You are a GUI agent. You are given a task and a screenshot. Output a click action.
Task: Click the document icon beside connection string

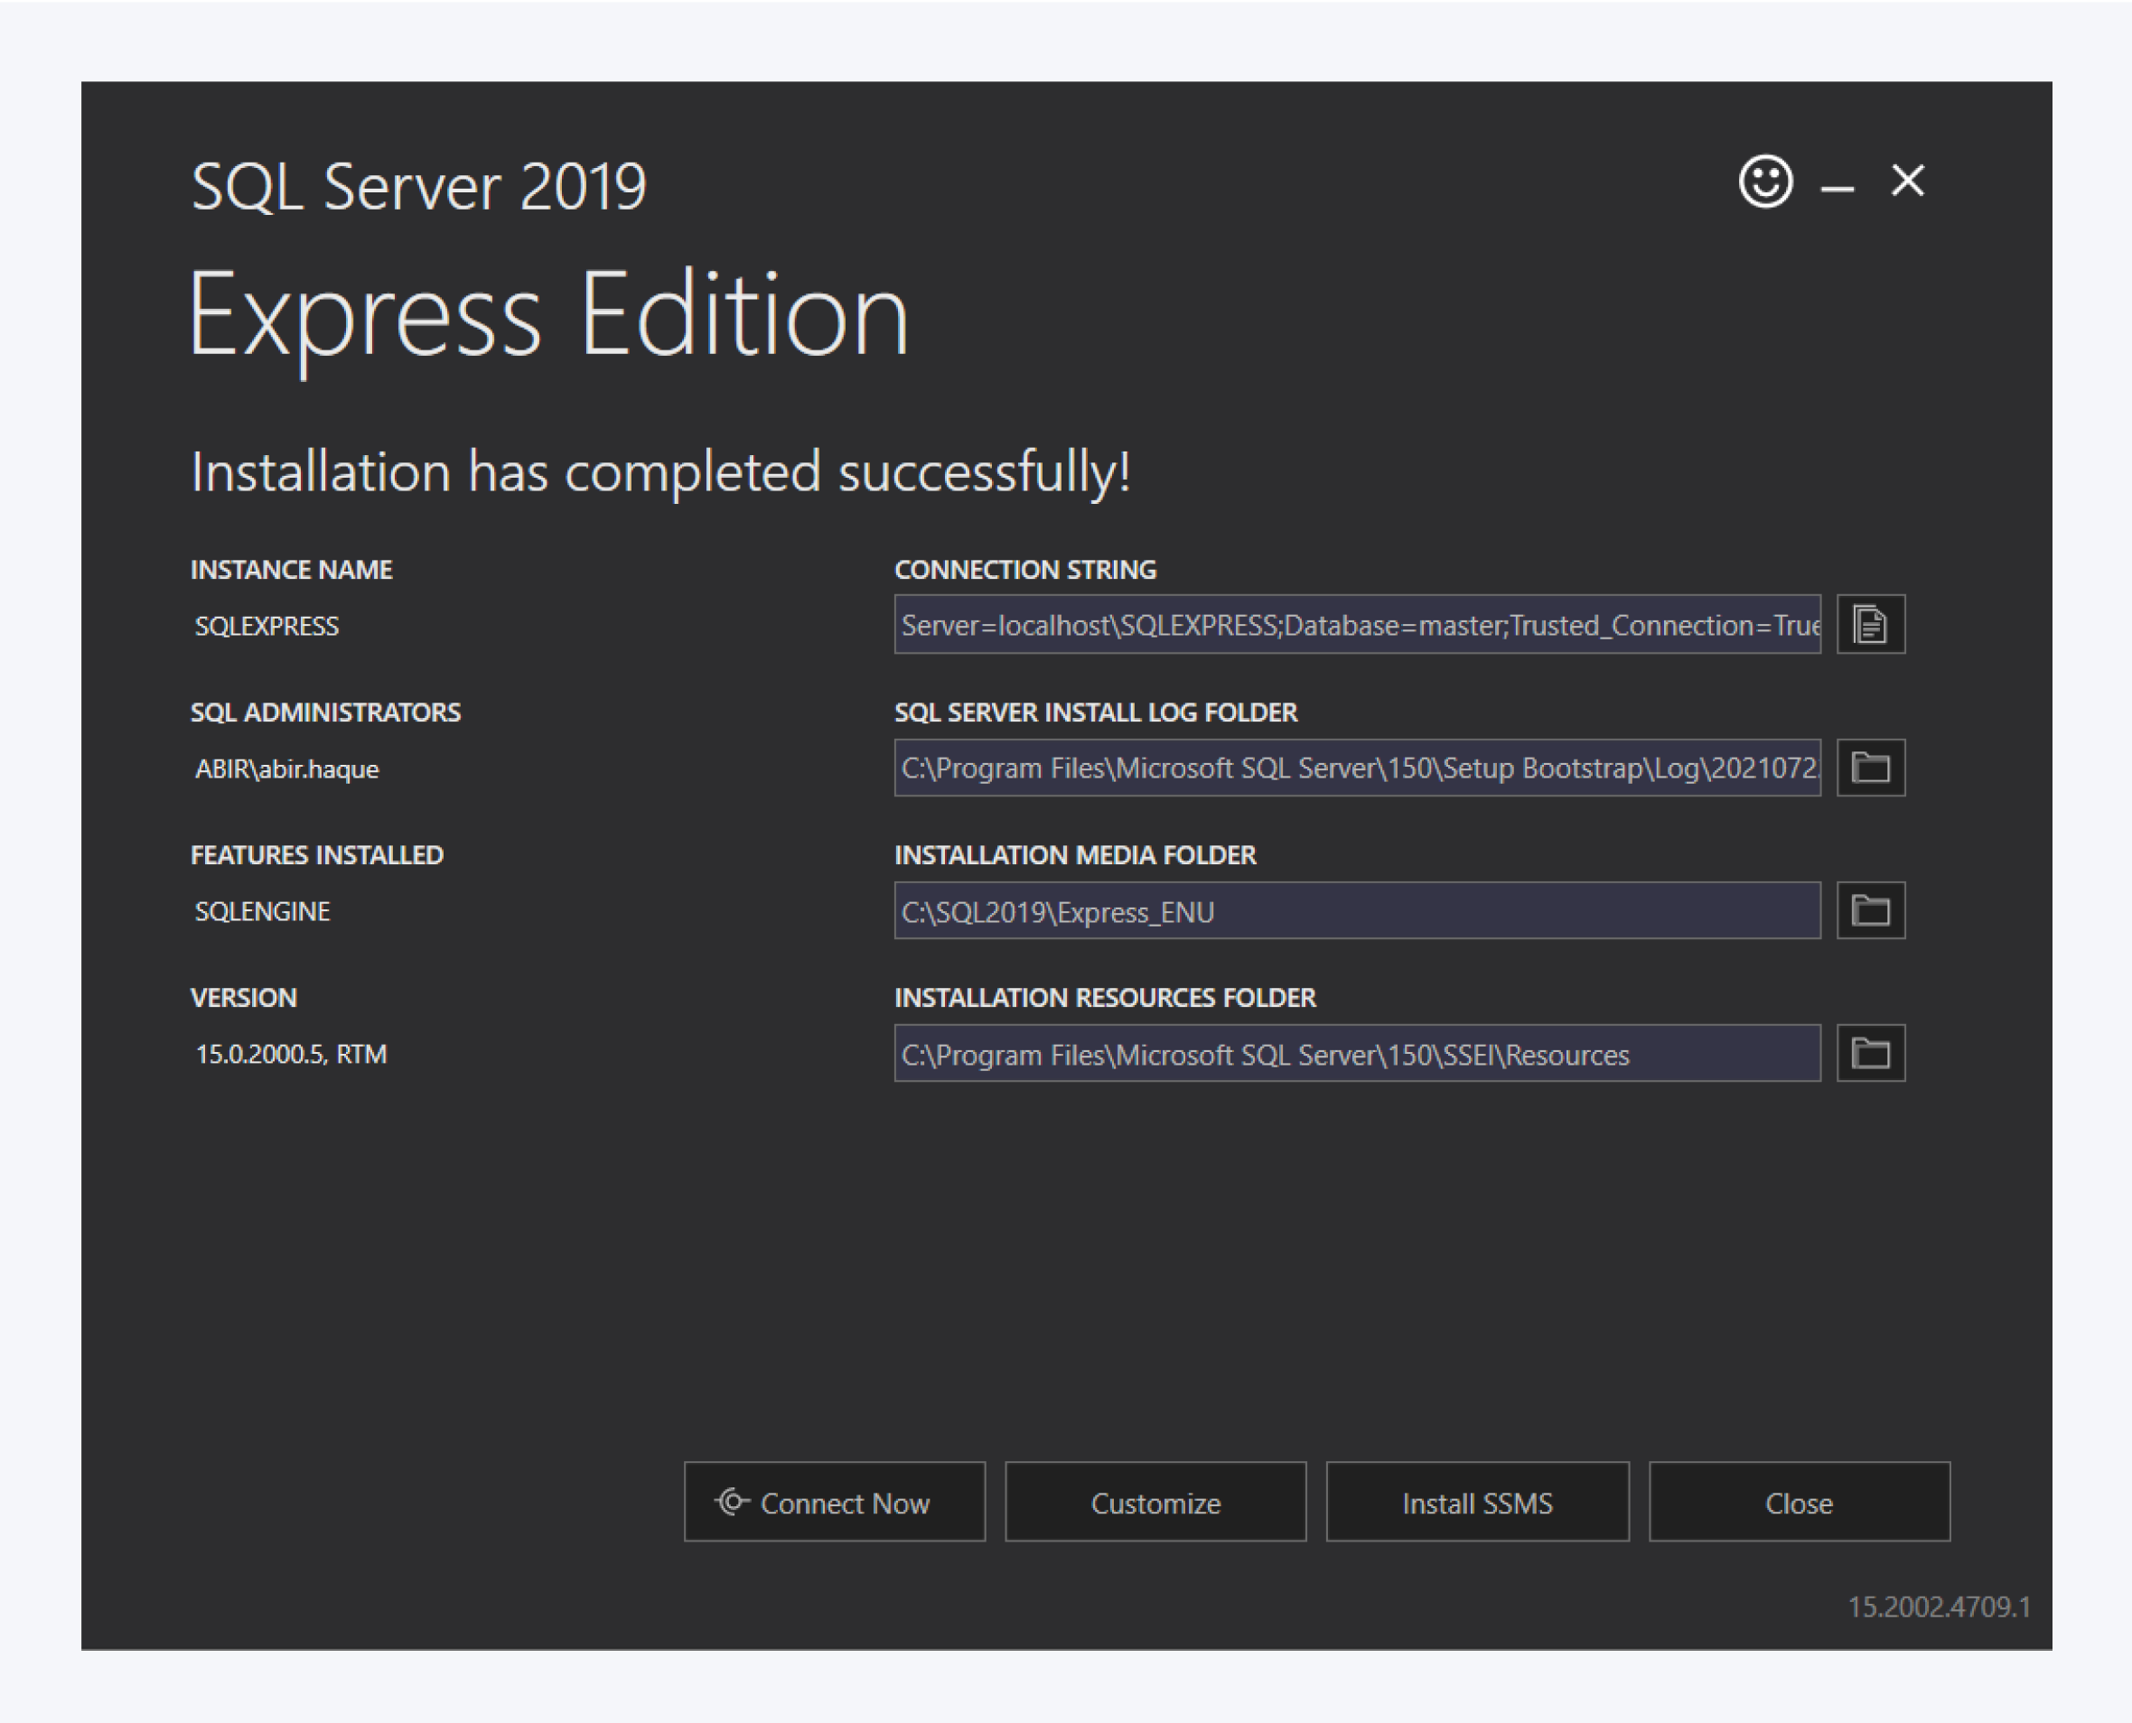click(1871, 624)
